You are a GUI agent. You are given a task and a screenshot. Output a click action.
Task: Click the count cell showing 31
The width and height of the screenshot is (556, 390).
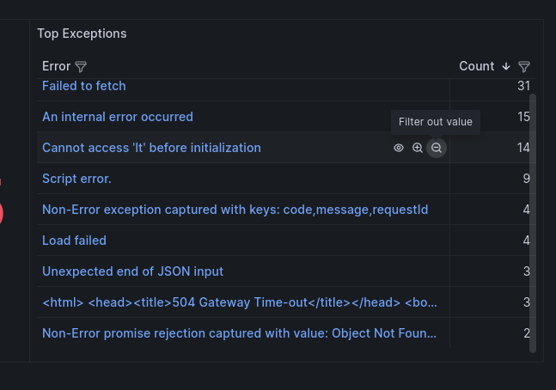(523, 86)
